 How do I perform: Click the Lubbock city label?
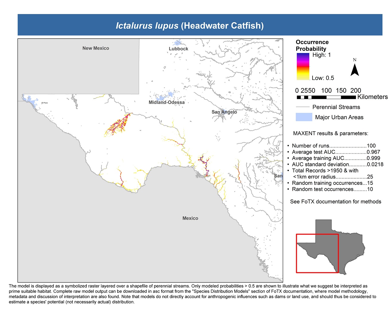pyautogui.click(x=178, y=49)
